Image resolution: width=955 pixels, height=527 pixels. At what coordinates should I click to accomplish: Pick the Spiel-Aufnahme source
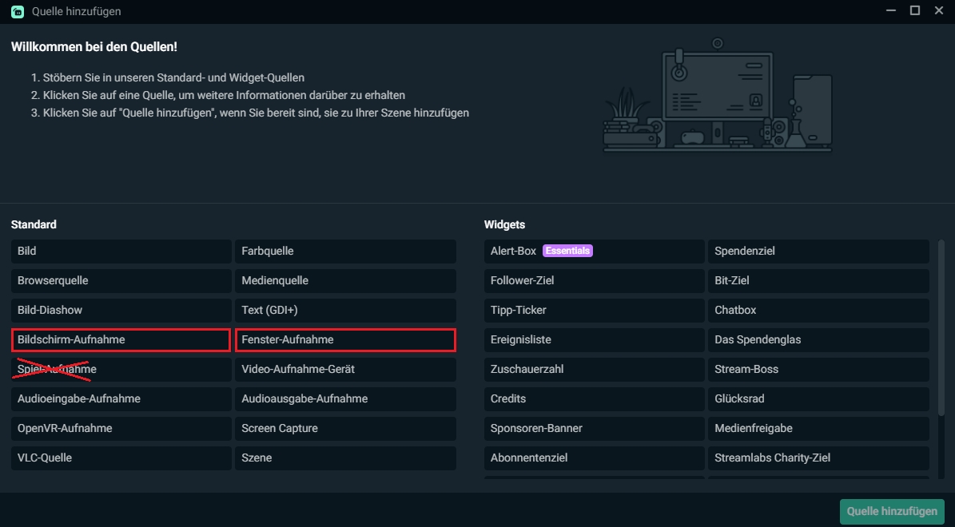pos(121,369)
